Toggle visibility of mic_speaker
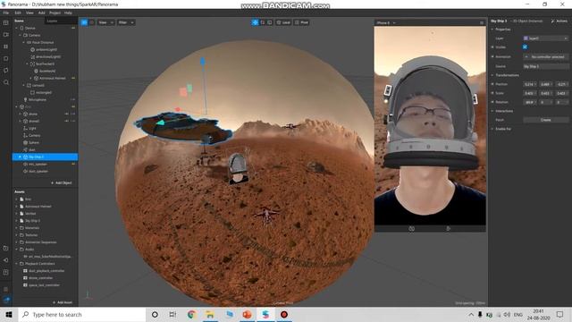The image size is (572, 322). click(x=73, y=164)
